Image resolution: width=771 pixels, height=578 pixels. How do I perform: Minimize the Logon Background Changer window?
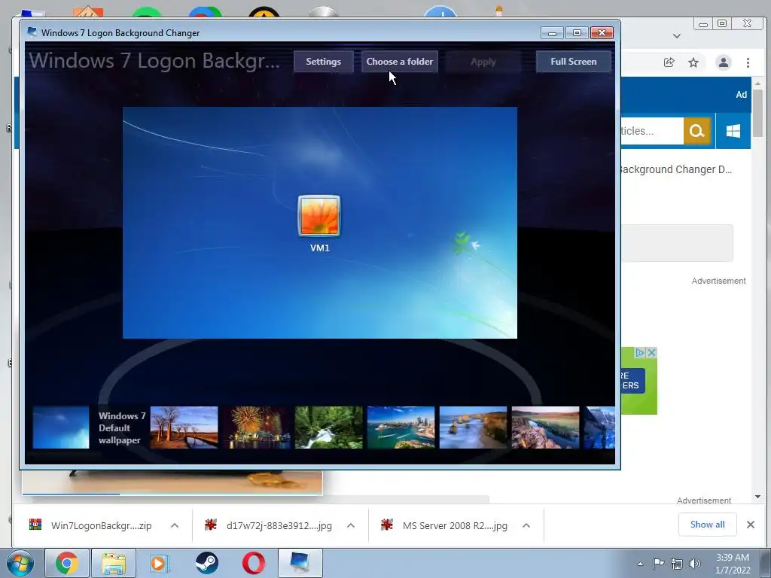(x=552, y=33)
